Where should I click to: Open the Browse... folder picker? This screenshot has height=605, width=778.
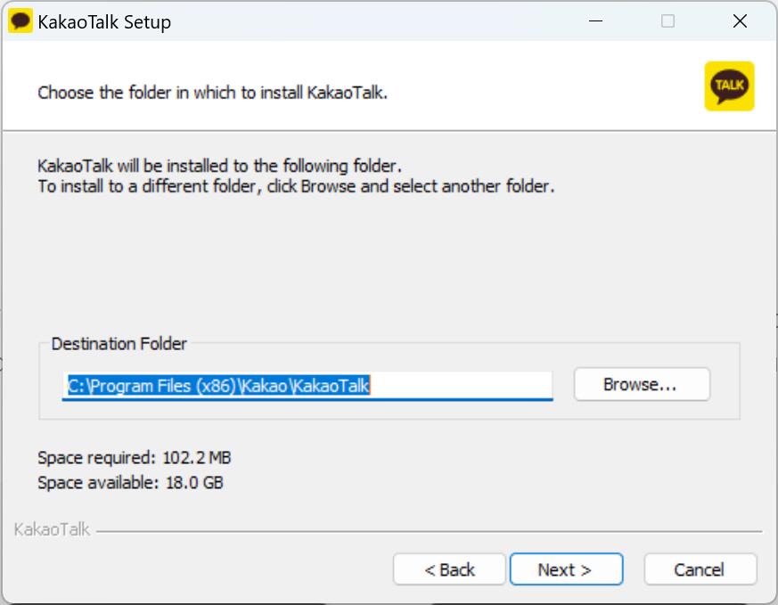(641, 385)
